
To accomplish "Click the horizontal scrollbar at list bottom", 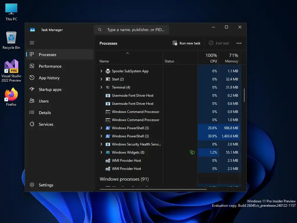I will tap(153, 189).
